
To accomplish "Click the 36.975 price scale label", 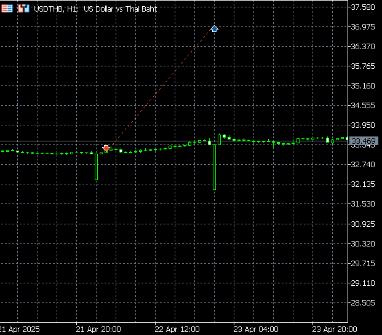I will tap(363, 27).
